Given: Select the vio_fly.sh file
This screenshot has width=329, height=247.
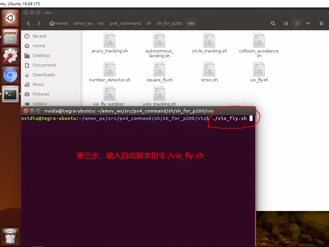Looking at the screenshot, I should coord(259,72).
